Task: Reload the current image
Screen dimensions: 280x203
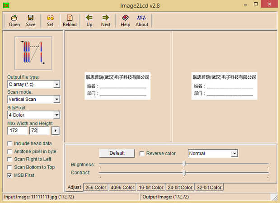Action: [70, 21]
